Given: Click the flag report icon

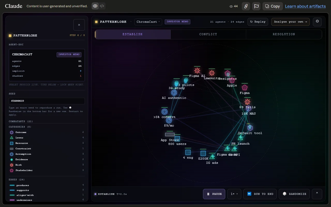Looking at the screenshot, I should [256, 6].
